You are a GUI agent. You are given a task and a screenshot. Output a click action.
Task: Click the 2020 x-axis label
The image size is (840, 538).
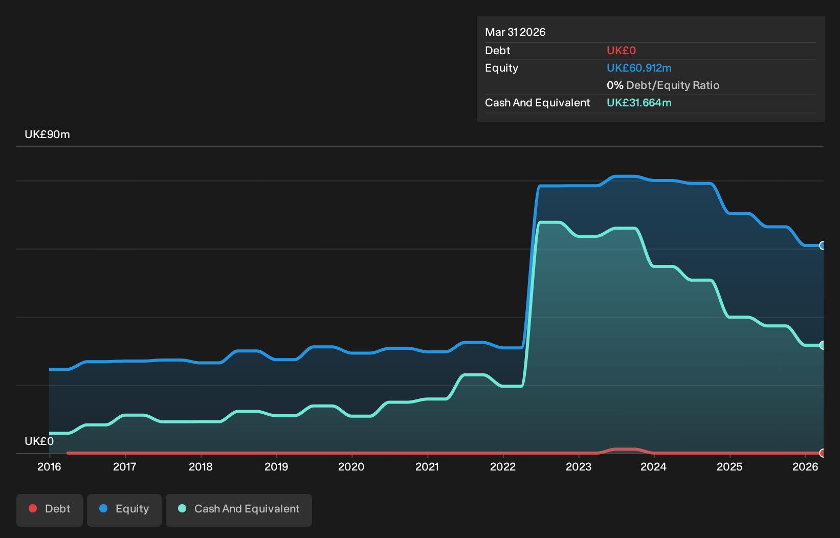pos(351,466)
